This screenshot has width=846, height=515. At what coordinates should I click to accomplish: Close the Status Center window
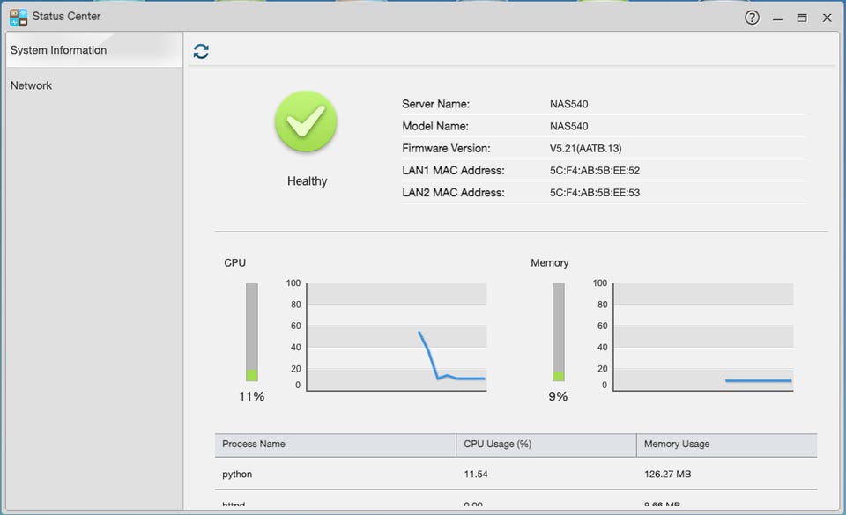coord(827,18)
